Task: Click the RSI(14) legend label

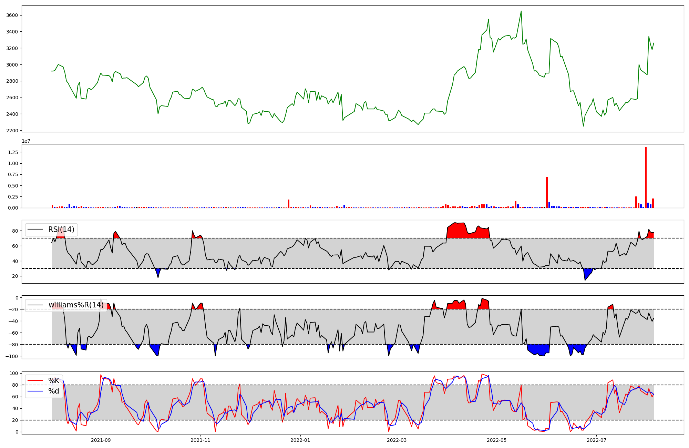Action: [61, 230]
